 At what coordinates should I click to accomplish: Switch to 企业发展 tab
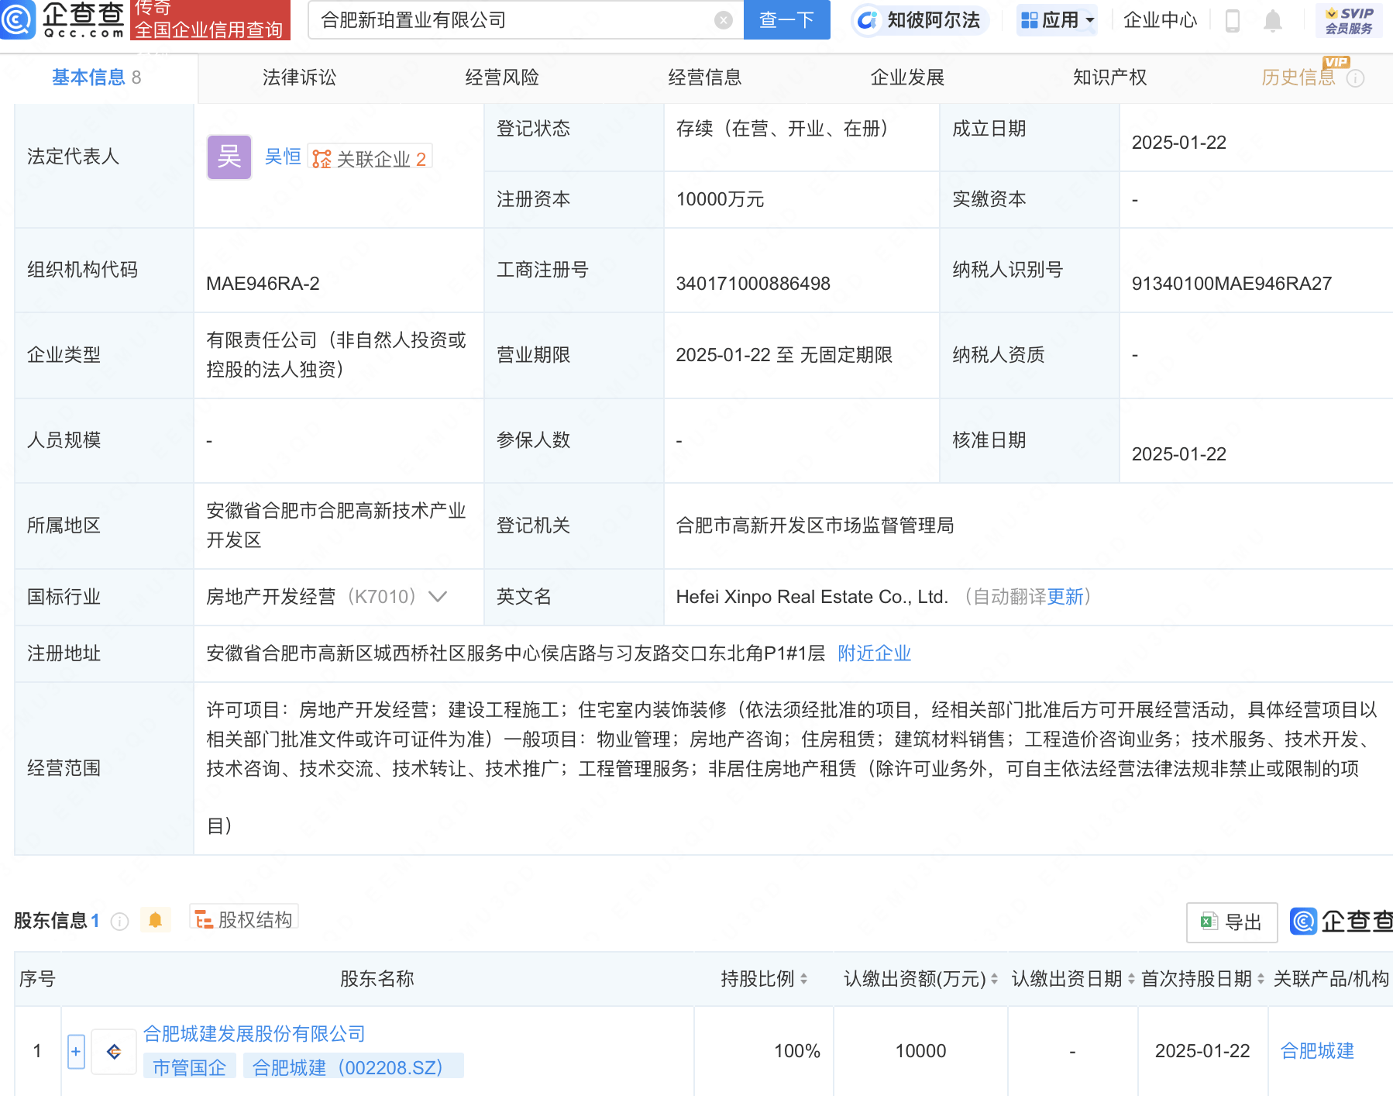coord(907,78)
